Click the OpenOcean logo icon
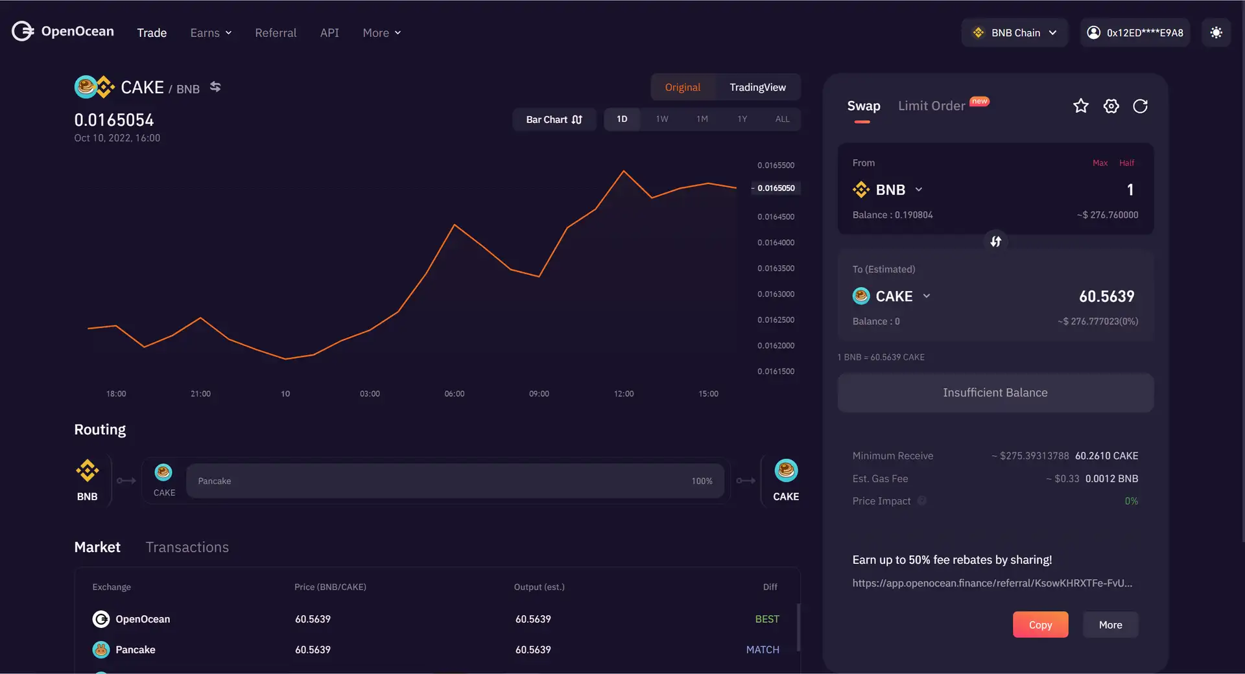Image resolution: width=1245 pixels, height=674 pixels. (x=23, y=31)
